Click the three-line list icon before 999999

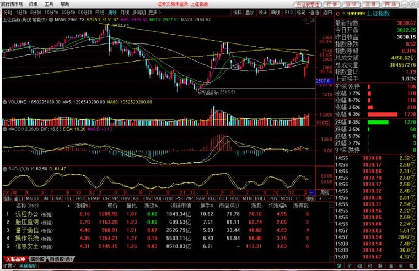tap(343, 14)
